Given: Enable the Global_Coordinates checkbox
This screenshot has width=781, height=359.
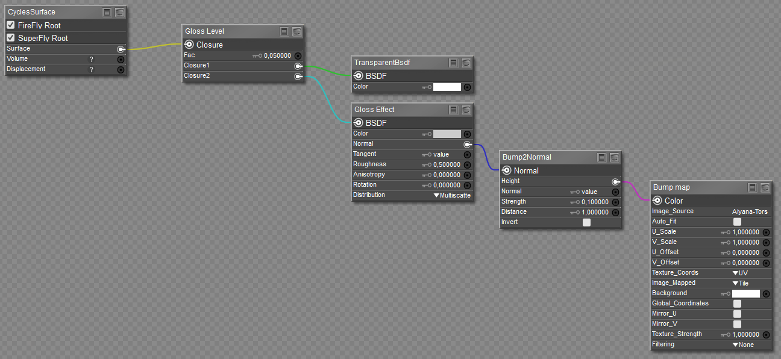Looking at the screenshot, I should pyautogui.click(x=737, y=304).
